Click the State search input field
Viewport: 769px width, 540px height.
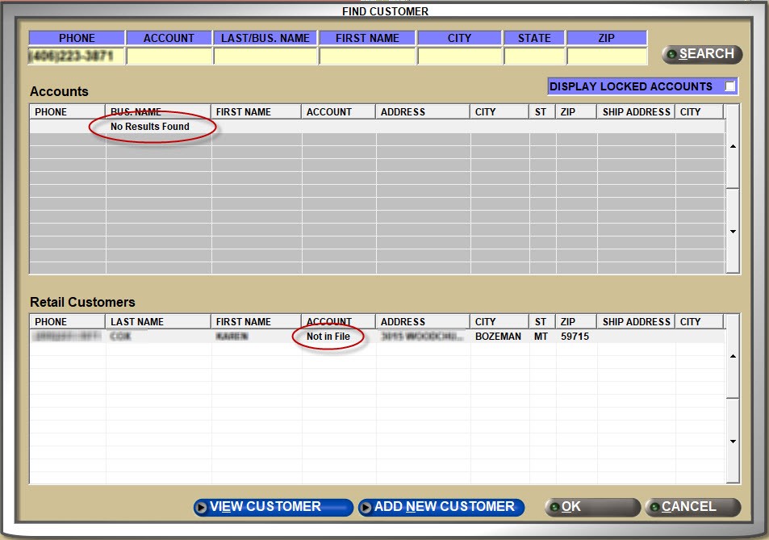[534, 57]
